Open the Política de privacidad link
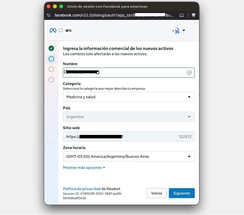The image size is (244, 215). tap(81, 189)
